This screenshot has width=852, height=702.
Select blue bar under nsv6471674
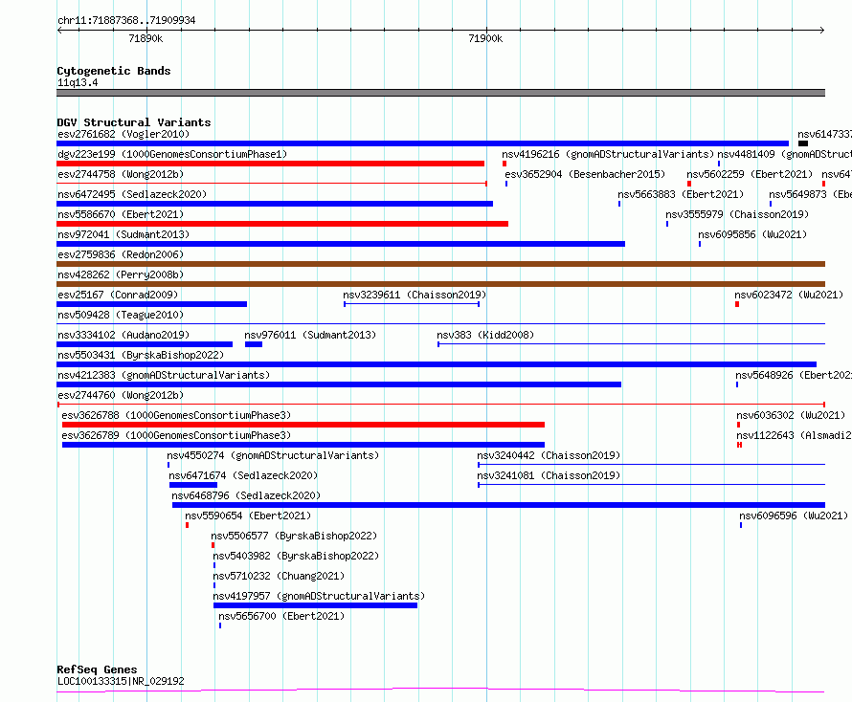(193, 485)
